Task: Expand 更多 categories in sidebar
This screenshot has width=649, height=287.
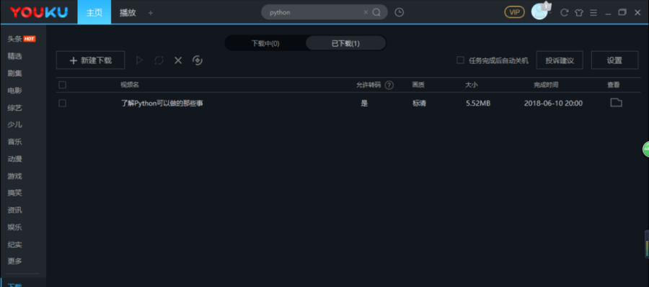Action: 15,261
